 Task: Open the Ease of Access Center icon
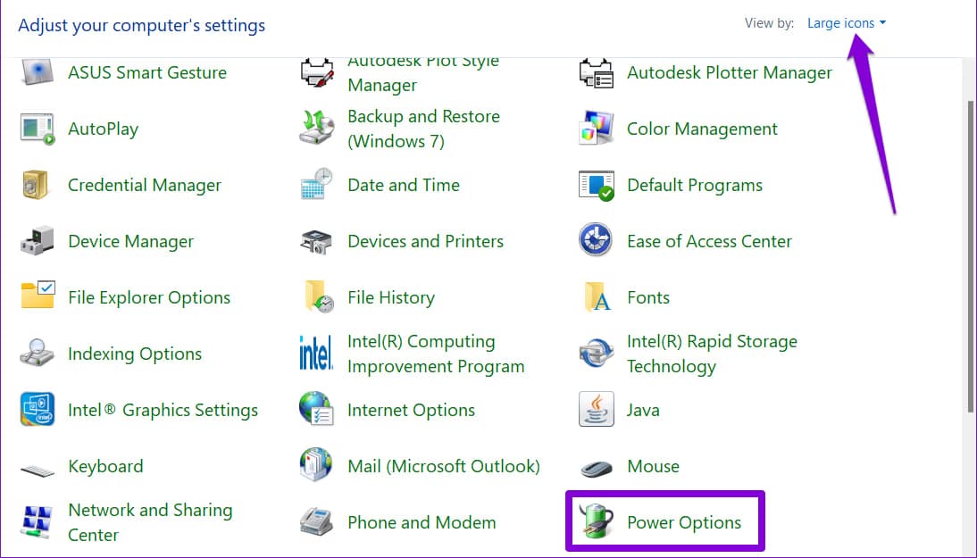click(x=596, y=242)
